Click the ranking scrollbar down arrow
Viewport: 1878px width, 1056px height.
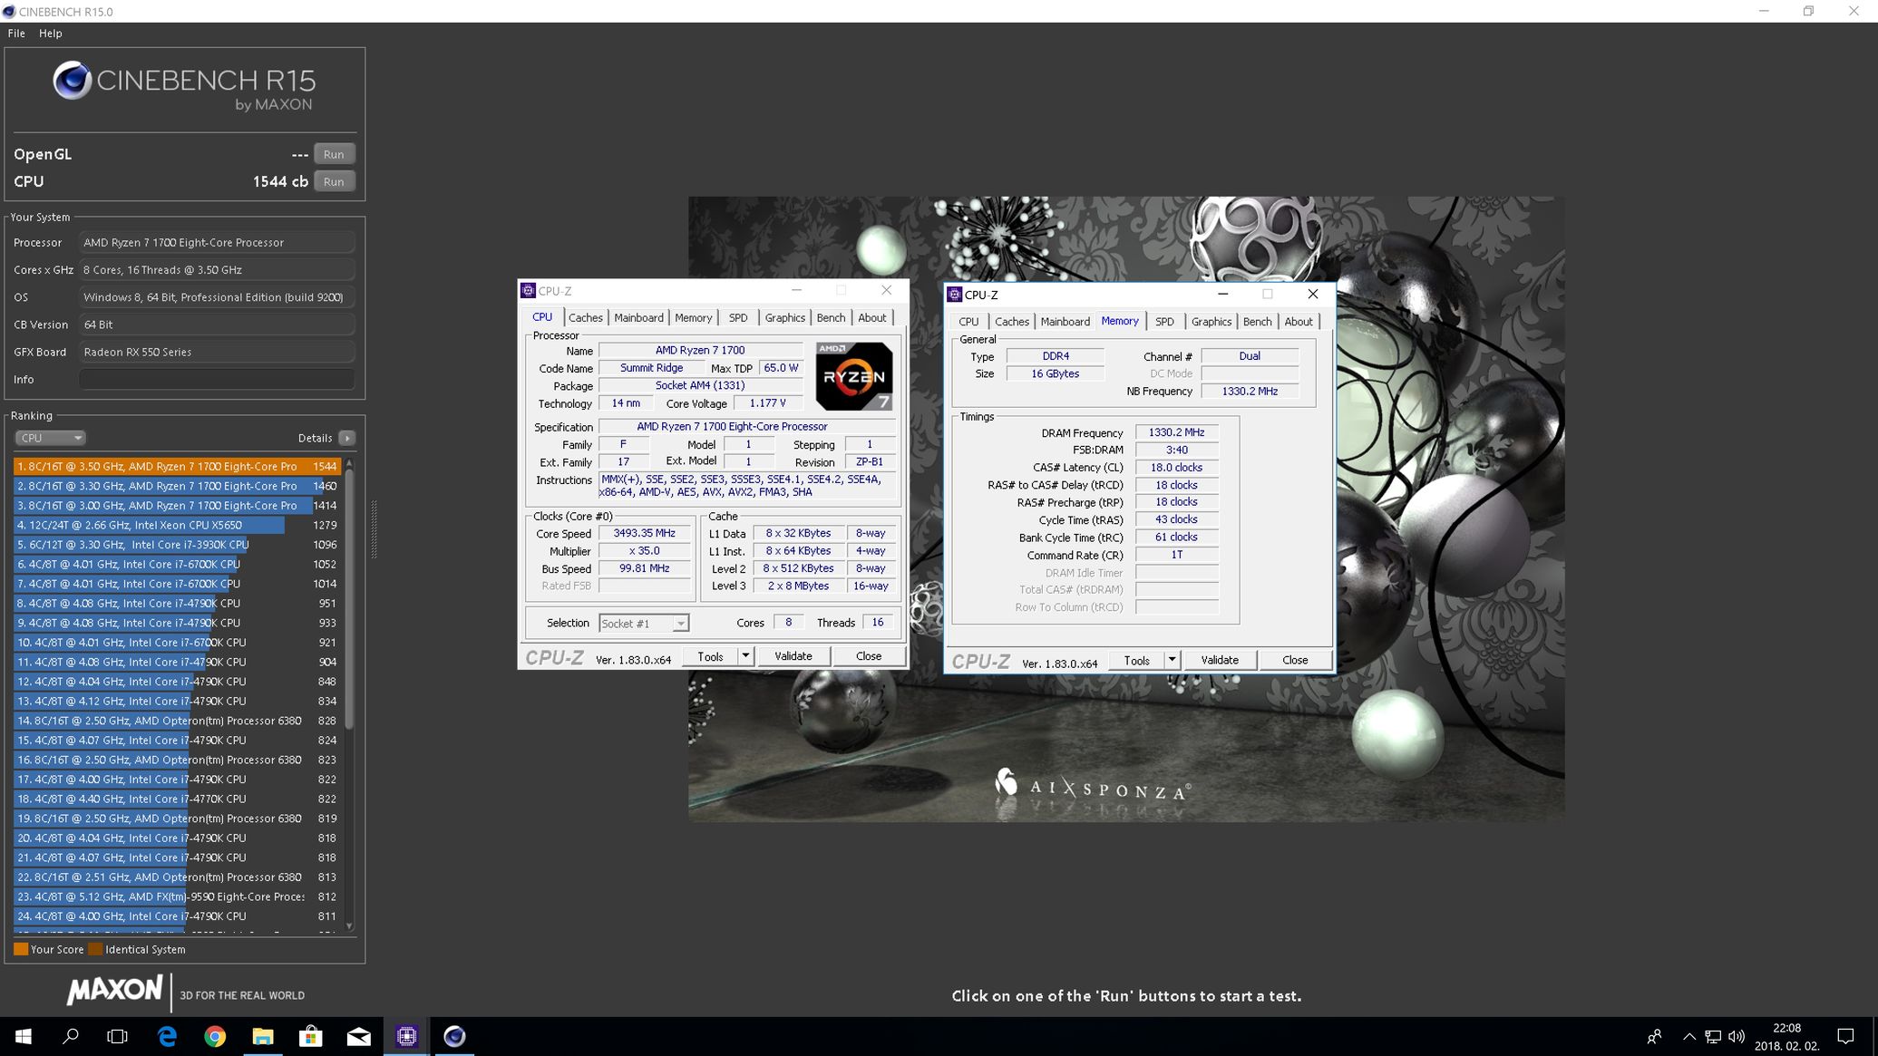[349, 926]
